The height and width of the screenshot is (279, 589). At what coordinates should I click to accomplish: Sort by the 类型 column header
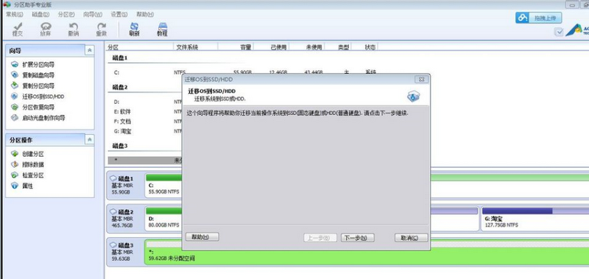343,47
